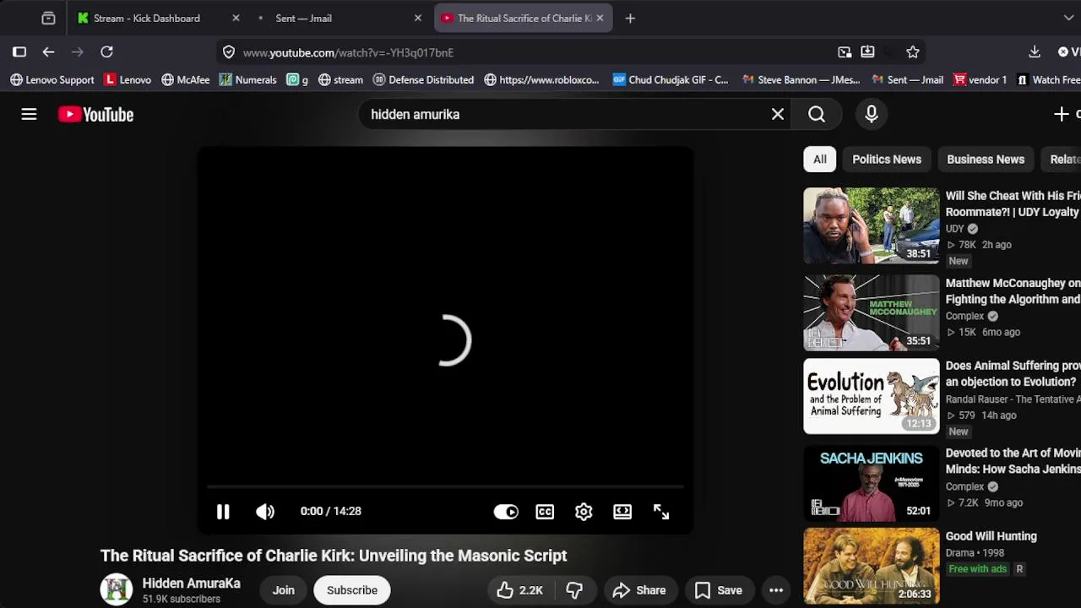Open the tab list dropdown arrow
This screenshot has width=1081, height=608.
[x=1068, y=18]
